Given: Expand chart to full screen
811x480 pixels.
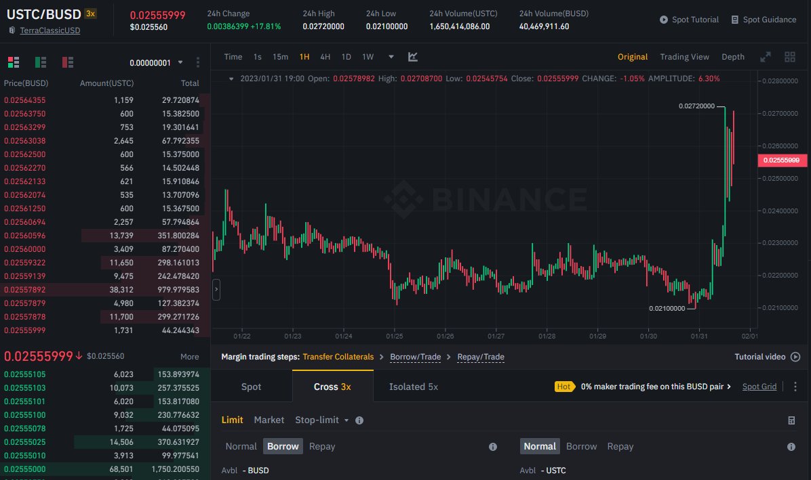Looking at the screenshot, I should (x=766, y=57).
